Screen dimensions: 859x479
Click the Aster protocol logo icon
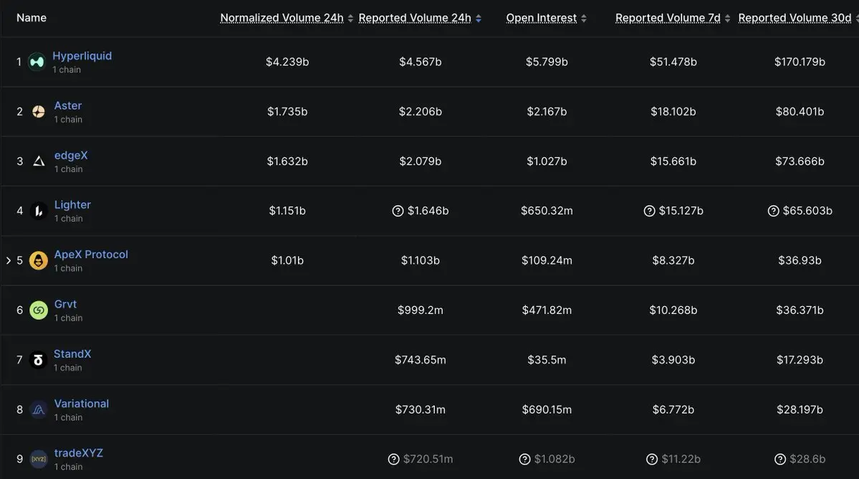pos(39,112)
